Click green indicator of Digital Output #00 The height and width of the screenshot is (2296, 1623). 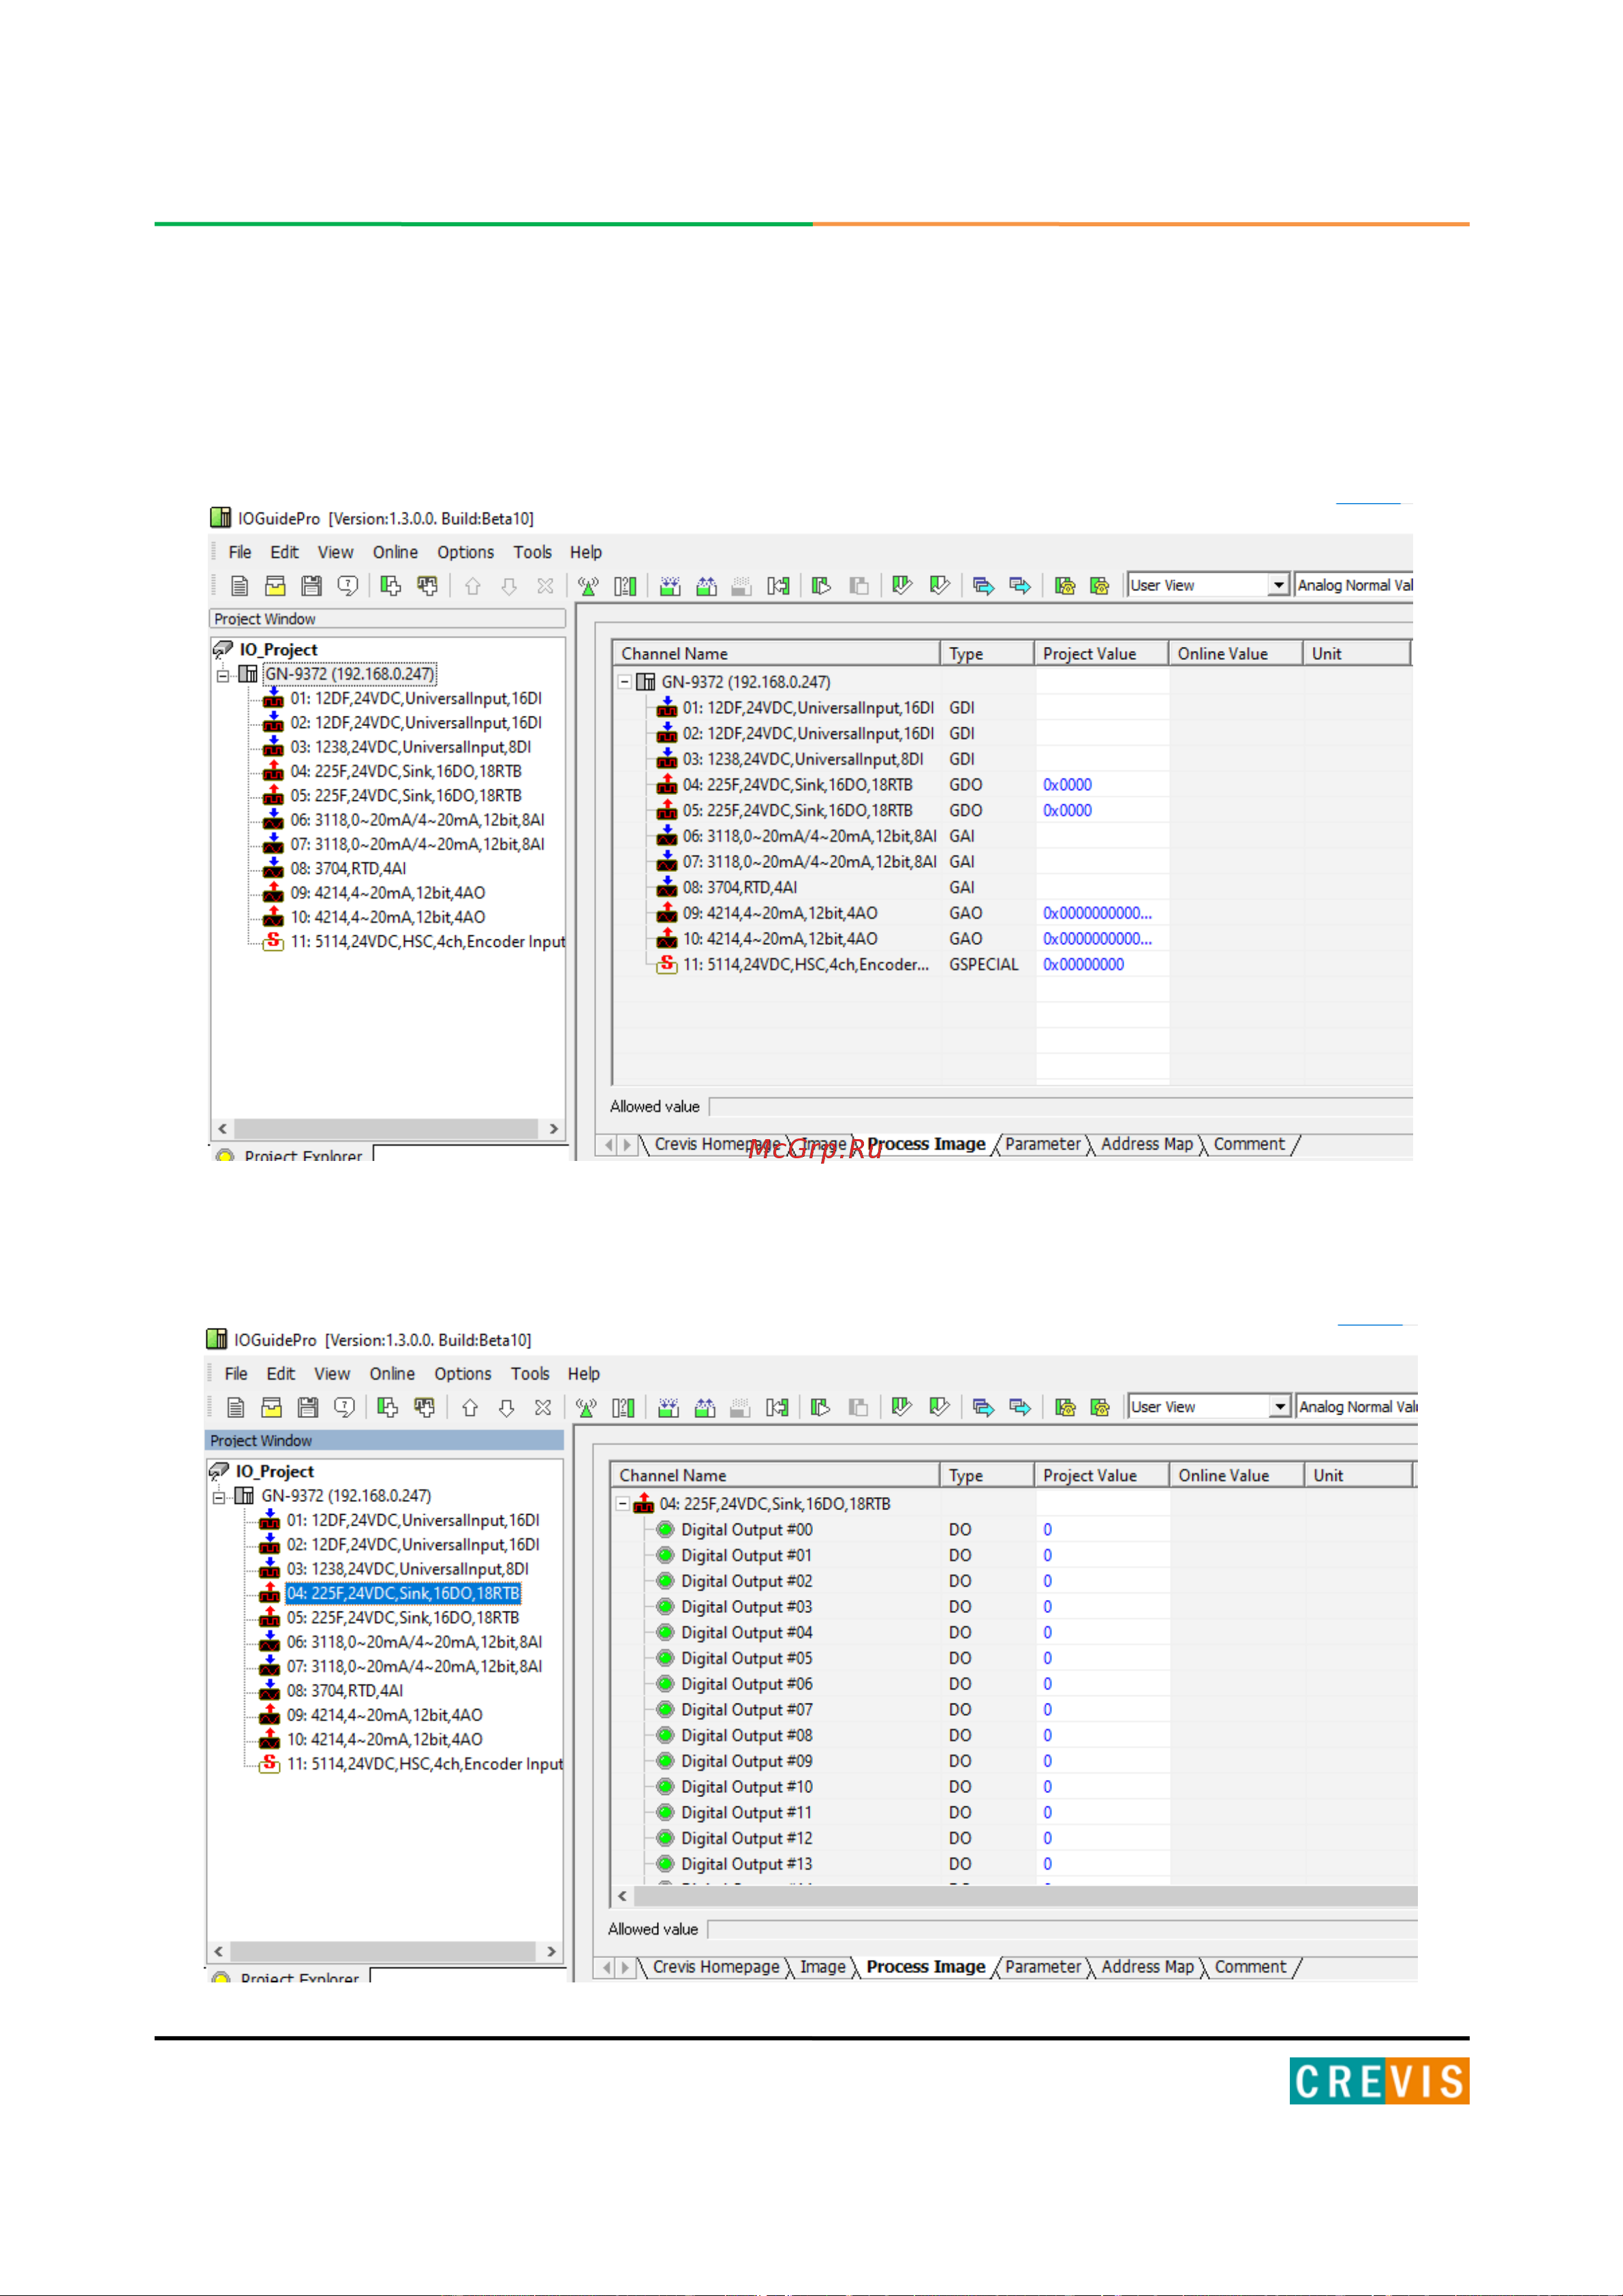pyautogui.click(x=666, y=1530)
